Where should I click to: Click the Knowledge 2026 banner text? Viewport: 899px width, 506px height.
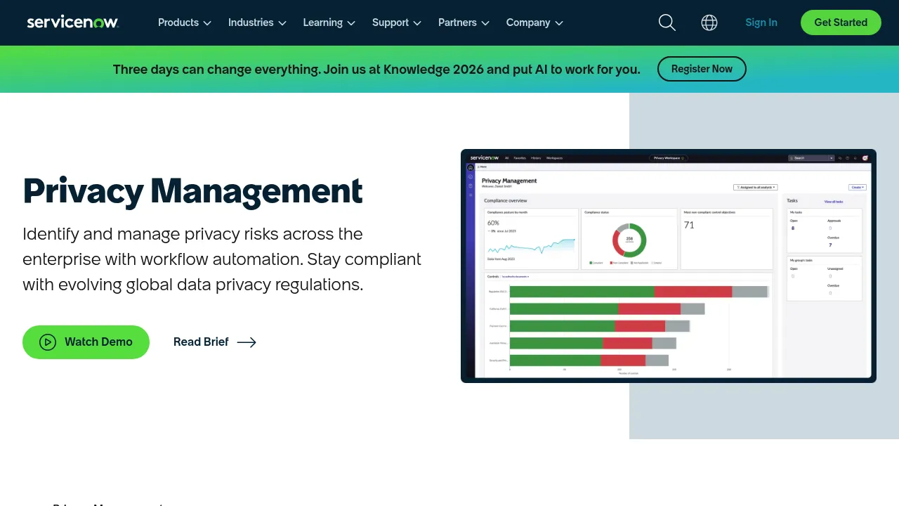point(376,70)
